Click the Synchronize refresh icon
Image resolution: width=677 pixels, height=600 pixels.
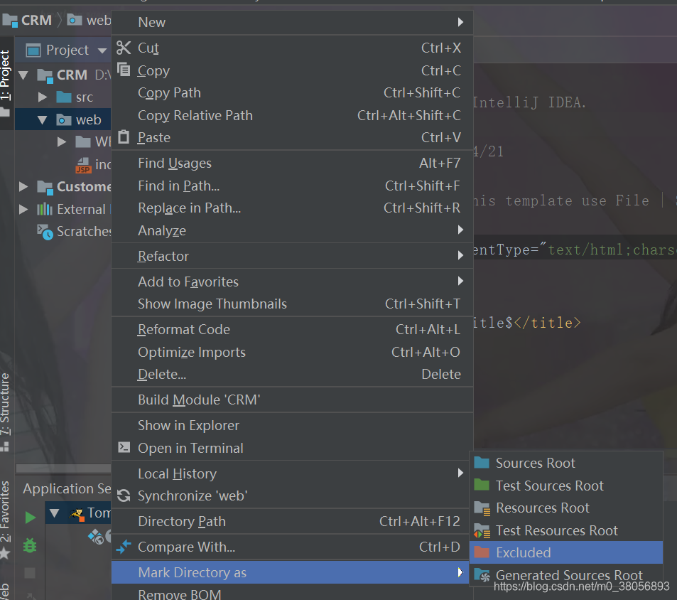(124, 495)
